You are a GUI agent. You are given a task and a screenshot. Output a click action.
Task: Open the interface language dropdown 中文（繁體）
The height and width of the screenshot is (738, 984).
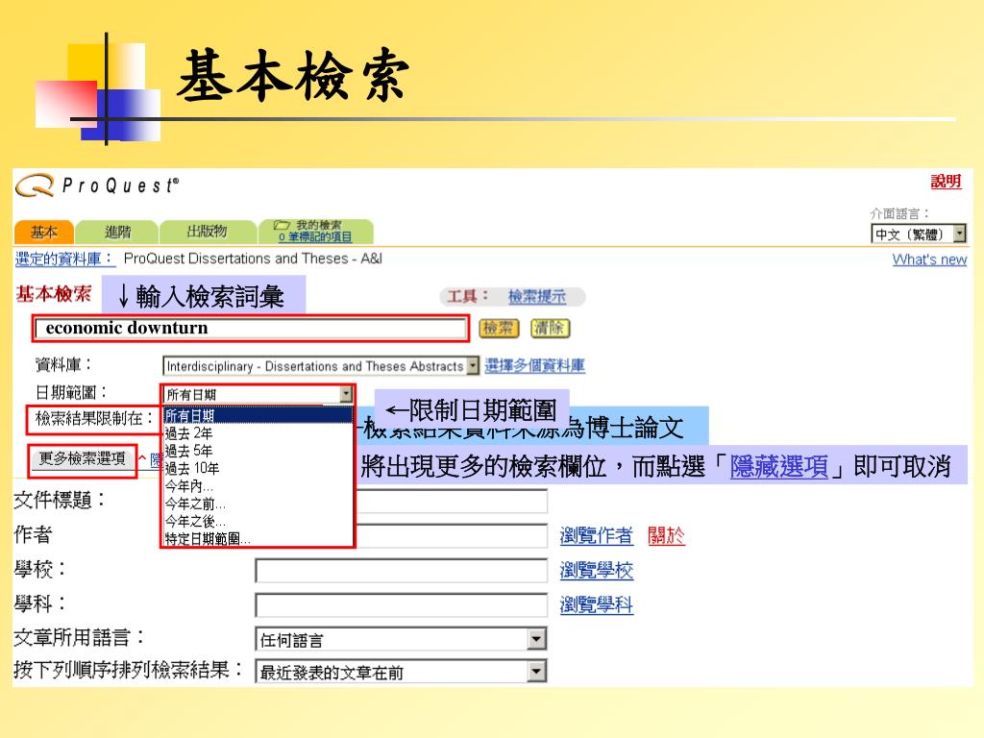point(919,234)
